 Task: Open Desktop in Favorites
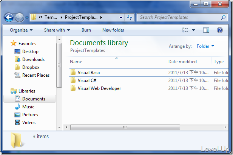(x=30, y=52)
